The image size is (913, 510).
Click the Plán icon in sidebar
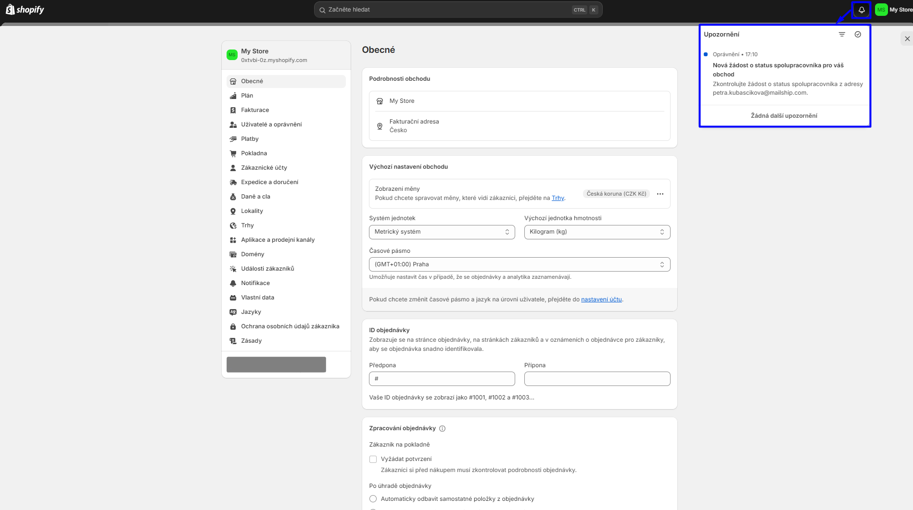click(x=233, y=96)
